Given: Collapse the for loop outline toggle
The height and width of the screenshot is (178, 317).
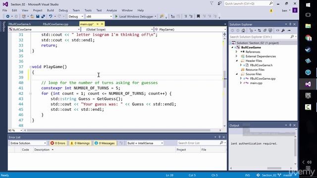Looking at the screenshot, I should point(30,93).
